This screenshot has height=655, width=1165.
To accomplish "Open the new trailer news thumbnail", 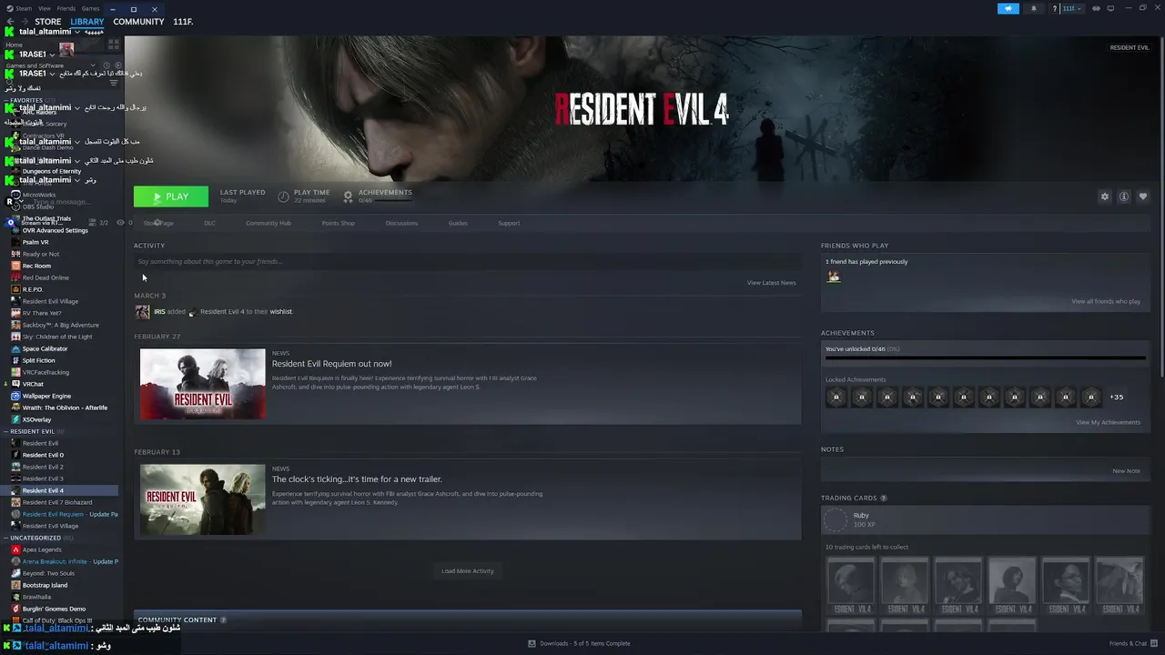I will coord(202,499).
